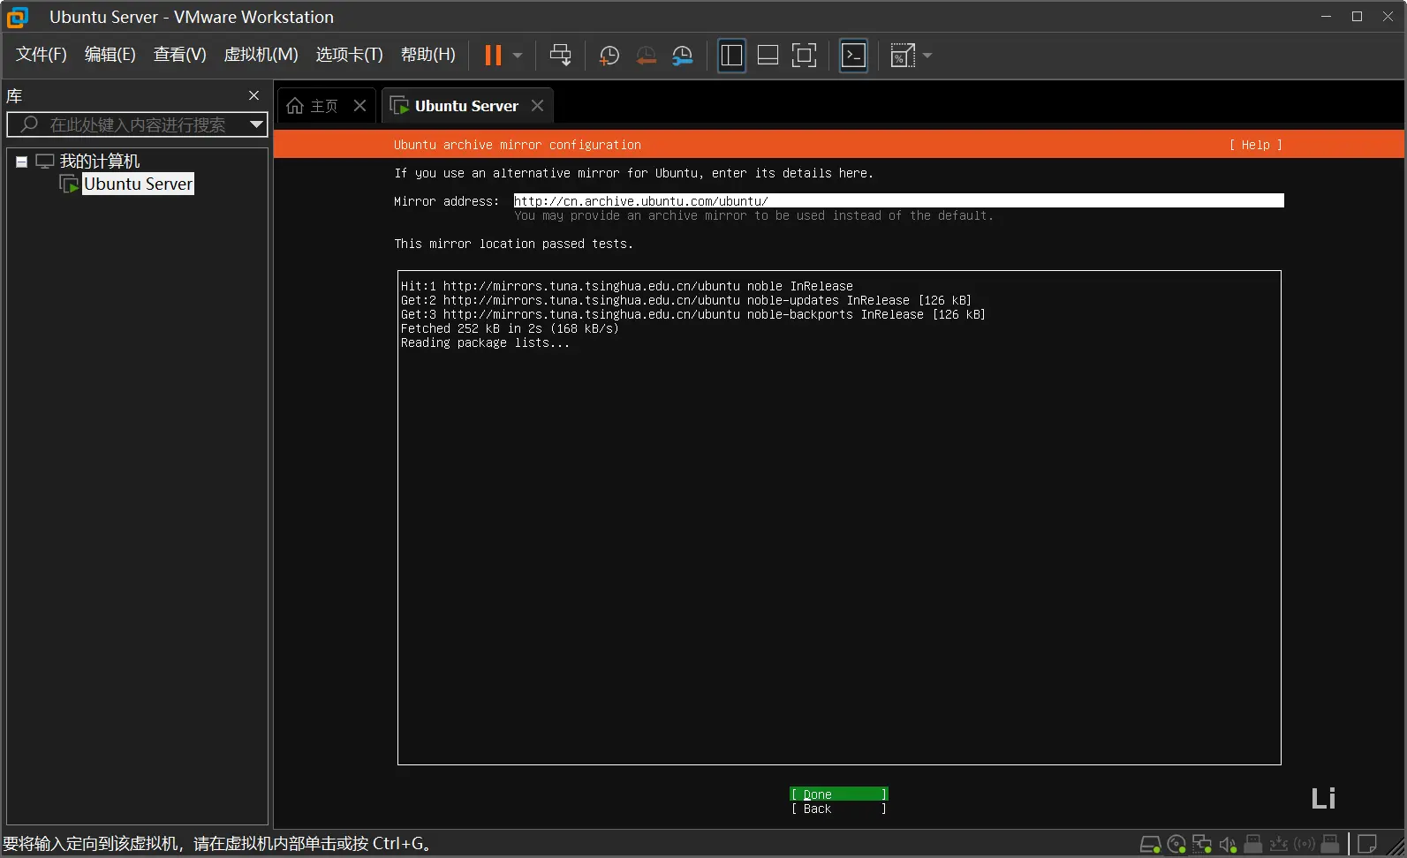Click the sound card status icon

coord(1227,845)
